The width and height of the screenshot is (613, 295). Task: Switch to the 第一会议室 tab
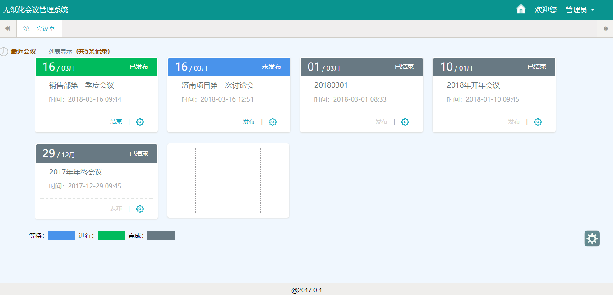pyautogui.click(x=39, y=29)
